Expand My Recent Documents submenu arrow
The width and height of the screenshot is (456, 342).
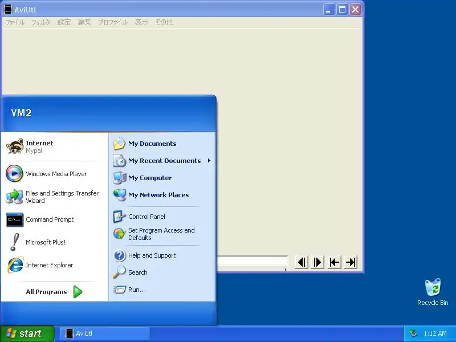209,161
